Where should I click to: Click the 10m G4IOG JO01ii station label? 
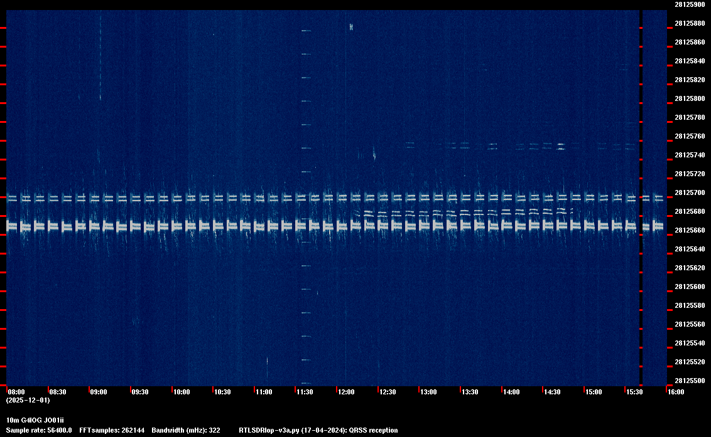pyautogui.click(x=35, y=420)
